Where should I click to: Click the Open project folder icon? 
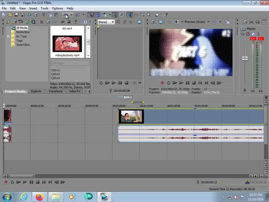click(x=10, y=15)
